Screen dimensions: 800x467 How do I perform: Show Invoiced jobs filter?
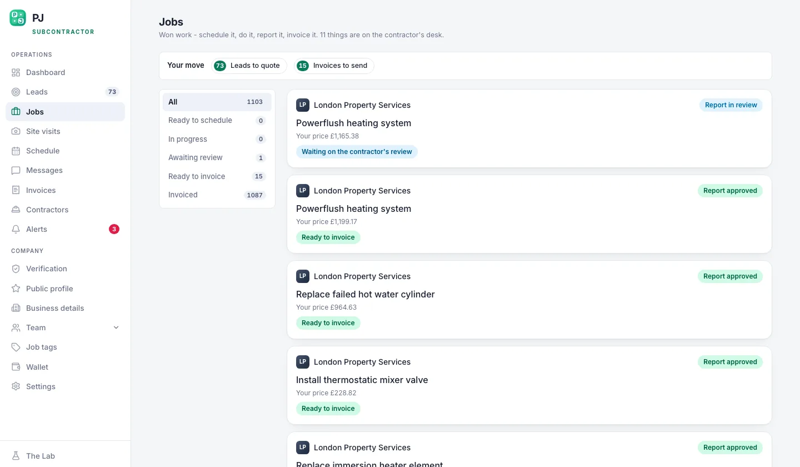217,195
